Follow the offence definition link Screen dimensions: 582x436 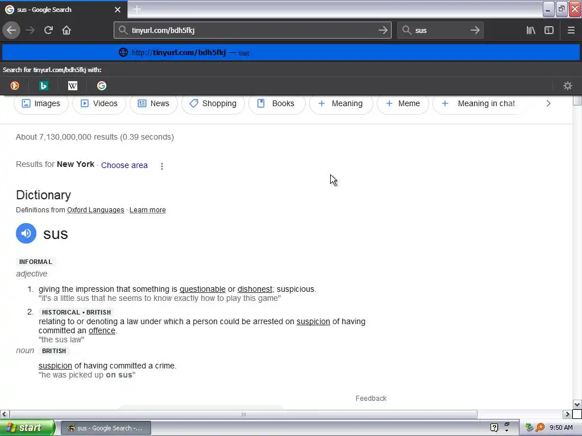(x=102, y=331)
